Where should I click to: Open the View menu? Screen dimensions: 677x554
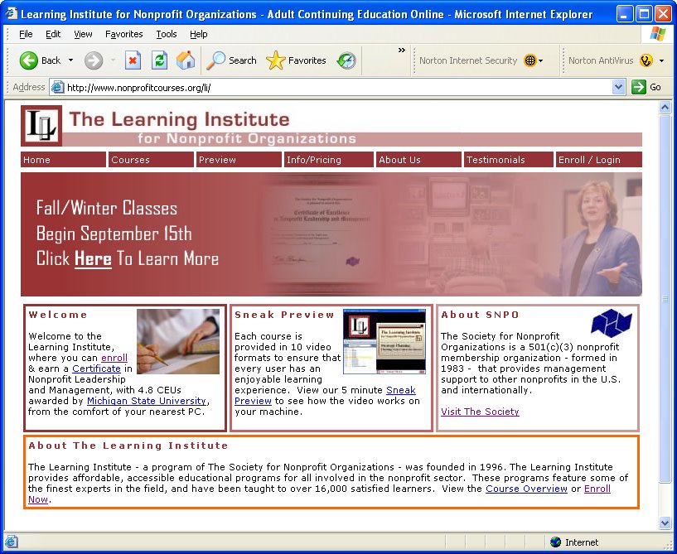83,34
